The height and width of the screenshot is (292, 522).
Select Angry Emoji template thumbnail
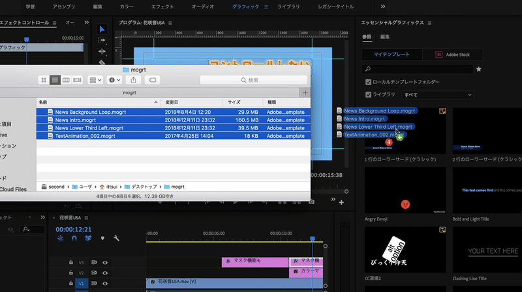pos(405,190)
